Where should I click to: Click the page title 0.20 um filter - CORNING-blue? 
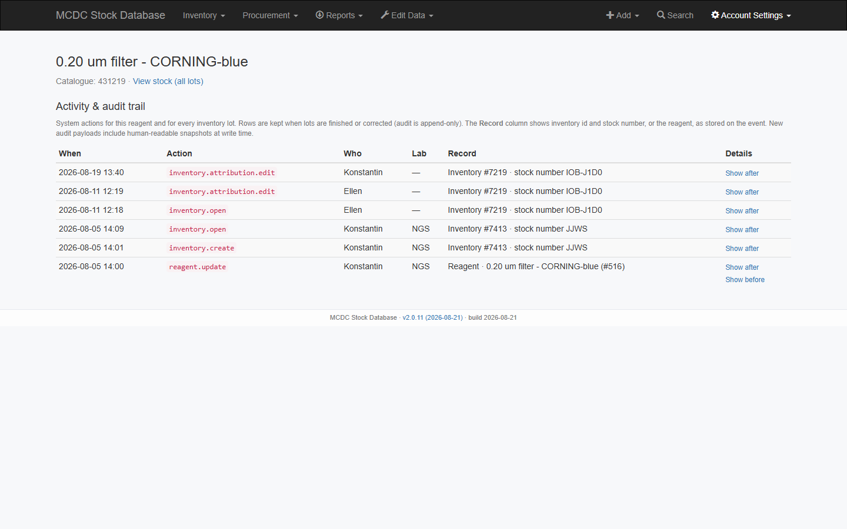click(152, 62)
